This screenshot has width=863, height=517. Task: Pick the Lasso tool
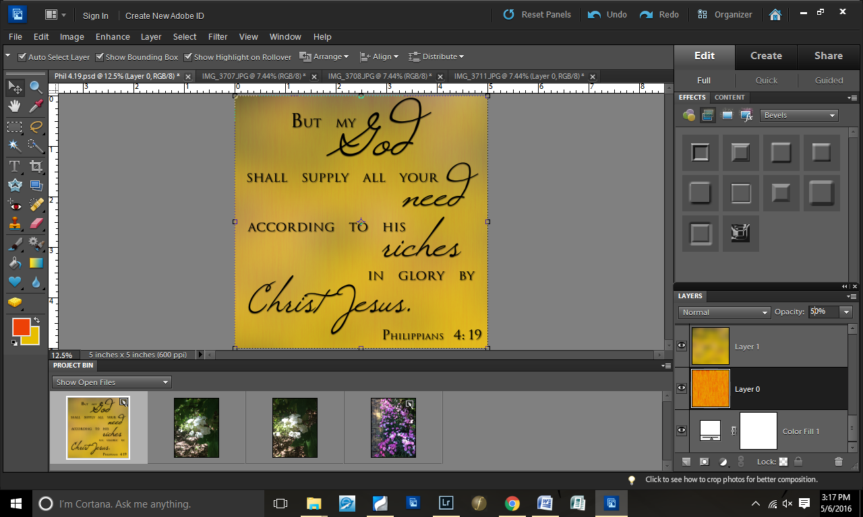(x=36, y=126)
